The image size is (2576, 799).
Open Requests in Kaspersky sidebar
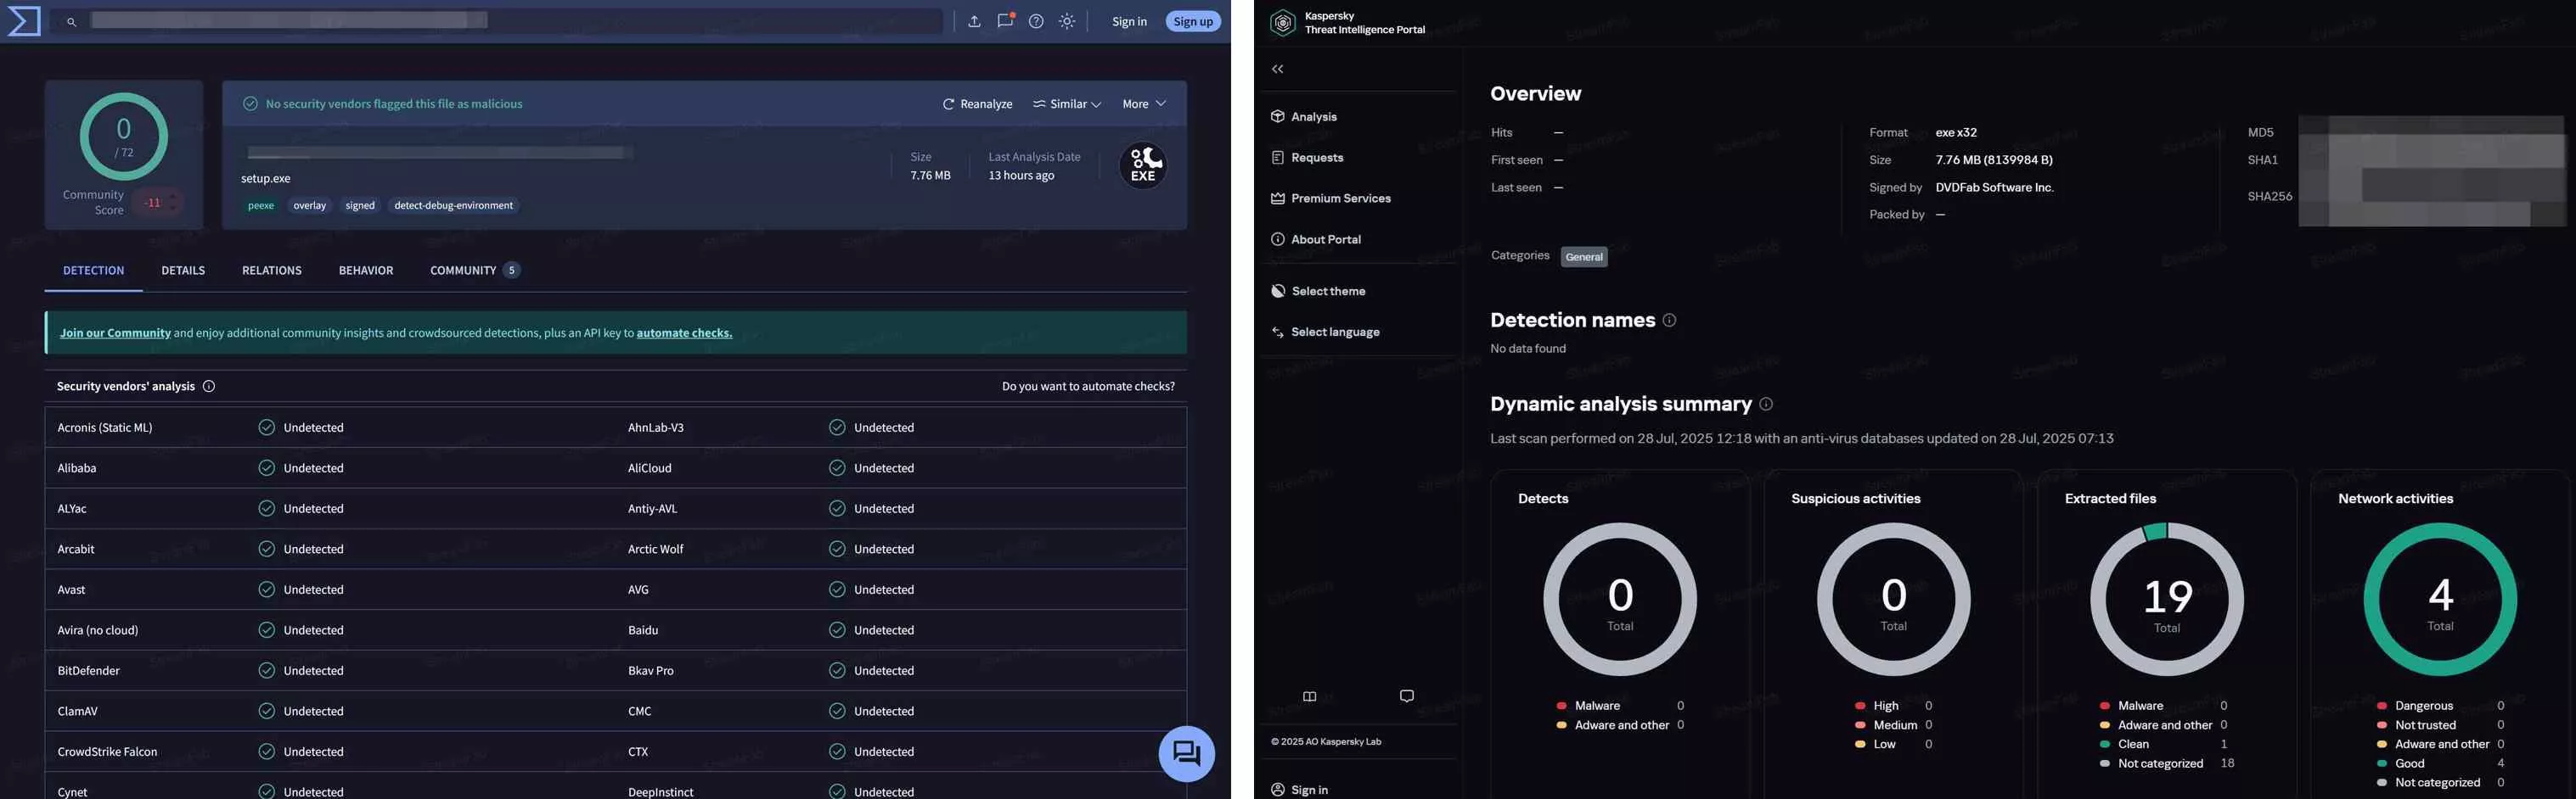coord(1307,158)
